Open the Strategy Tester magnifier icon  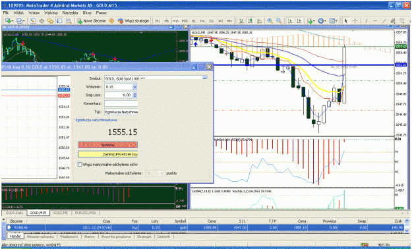(x=69, y=21)
